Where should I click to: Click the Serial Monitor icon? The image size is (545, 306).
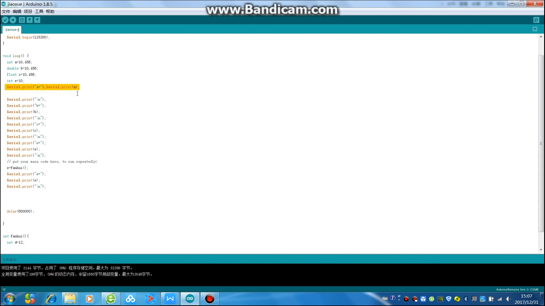(537, 20)
